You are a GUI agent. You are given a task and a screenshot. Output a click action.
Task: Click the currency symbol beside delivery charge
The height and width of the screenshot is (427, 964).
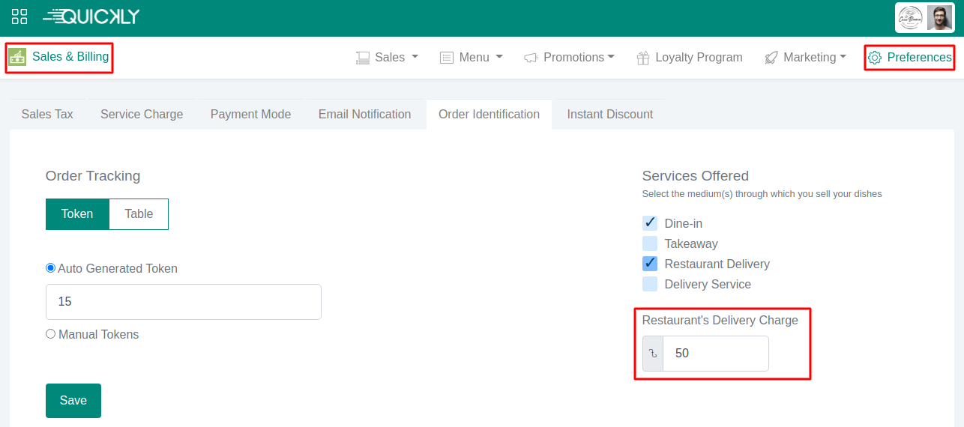pyautogui.click(x=653, y=354)
